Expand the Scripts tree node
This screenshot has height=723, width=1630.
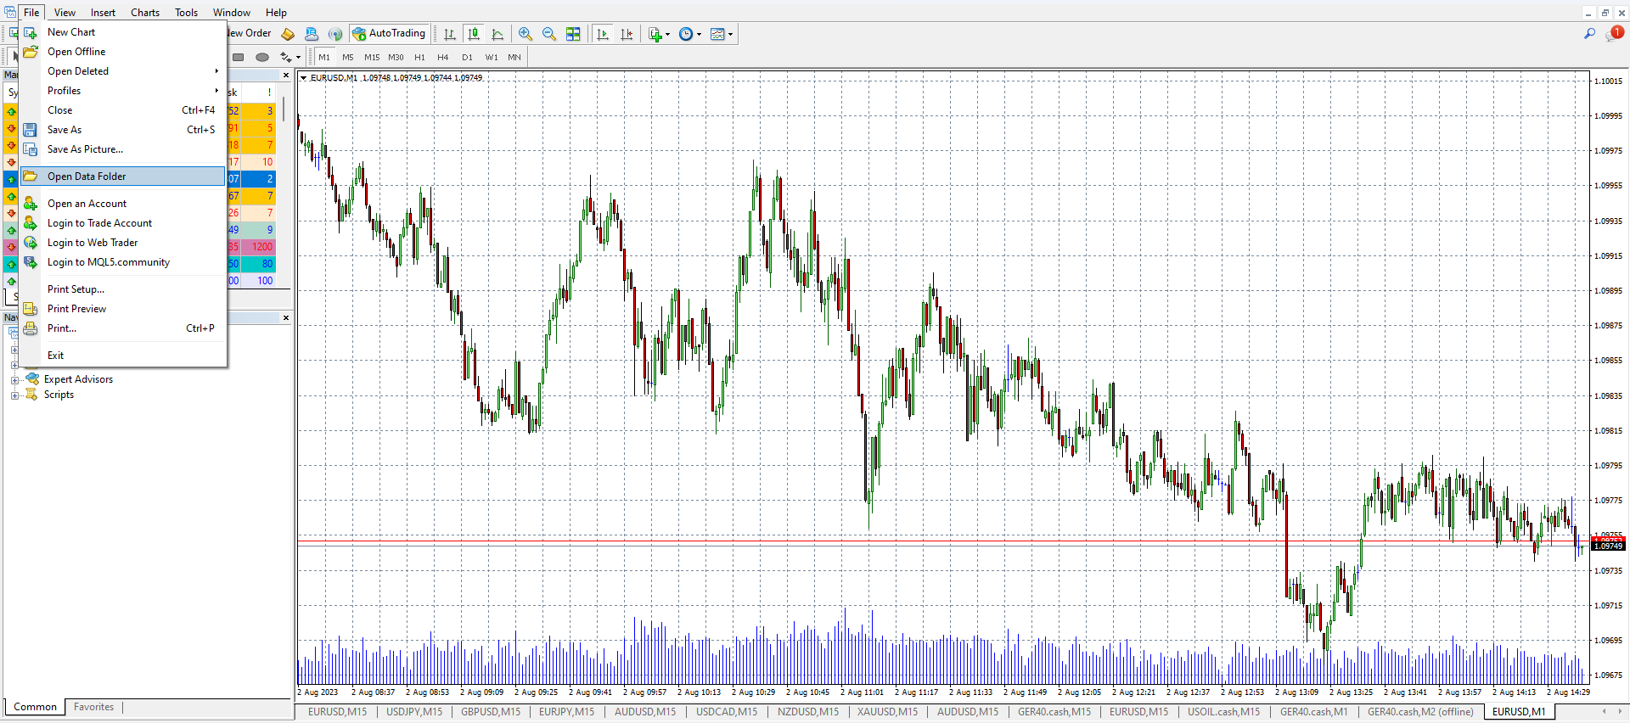click(14, 395)
